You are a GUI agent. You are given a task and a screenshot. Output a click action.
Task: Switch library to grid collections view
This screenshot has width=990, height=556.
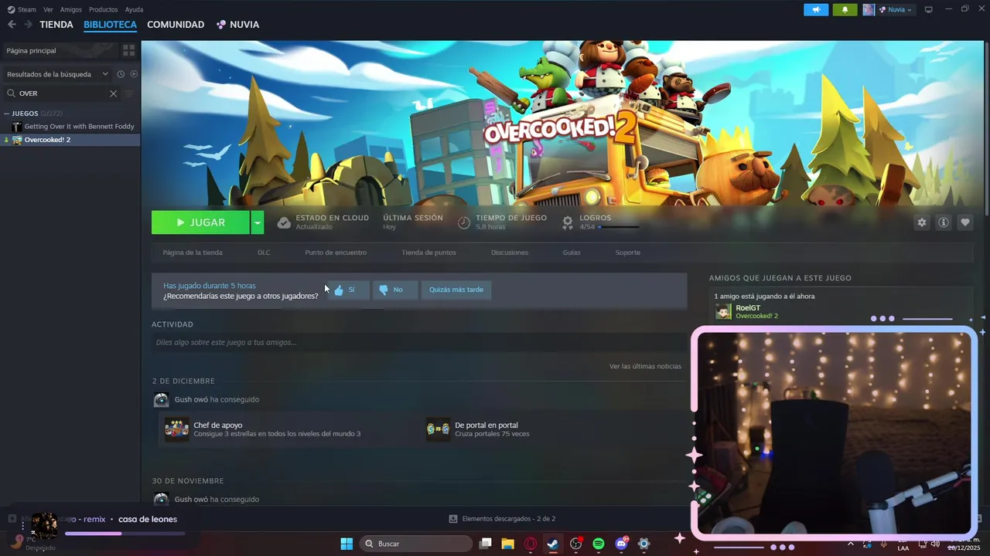128,50
